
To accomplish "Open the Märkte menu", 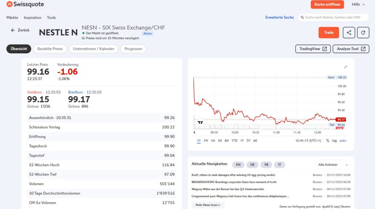I will 12,18.
